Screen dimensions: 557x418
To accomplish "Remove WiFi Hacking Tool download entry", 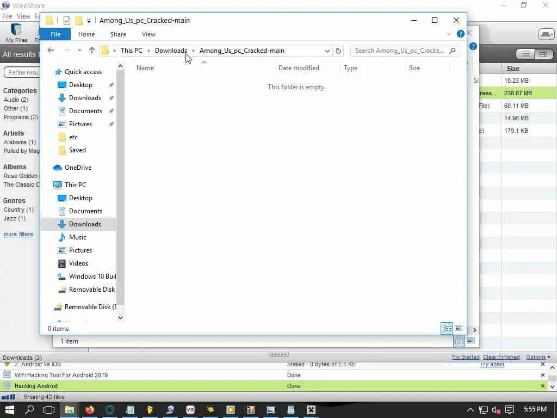I will coord(542,375).
